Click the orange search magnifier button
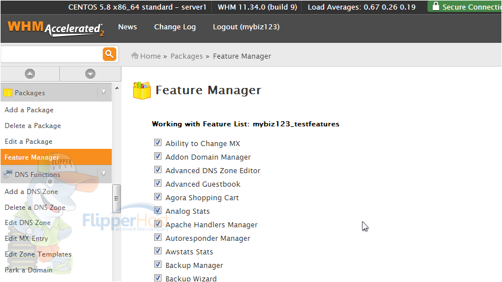The height and width of the screenshot is (282, 502). (x=110, y=54)
